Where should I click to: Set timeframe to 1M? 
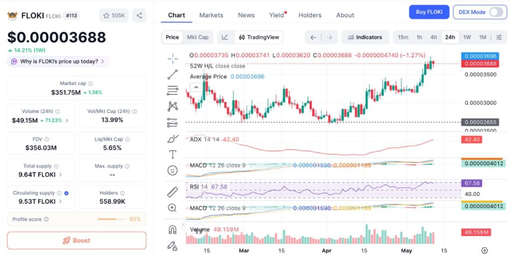point(483,37)
